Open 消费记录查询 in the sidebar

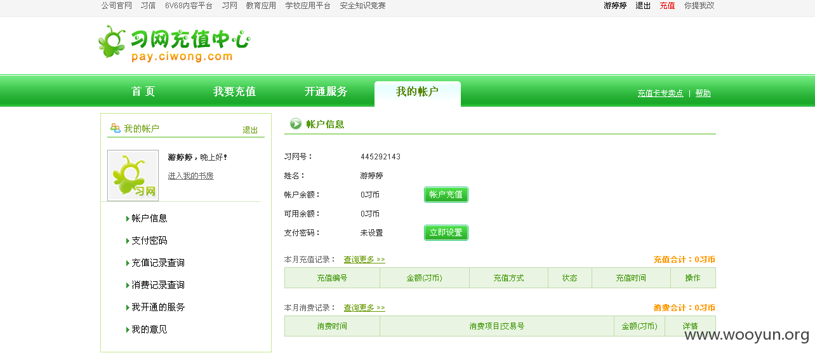pos(158,285)
